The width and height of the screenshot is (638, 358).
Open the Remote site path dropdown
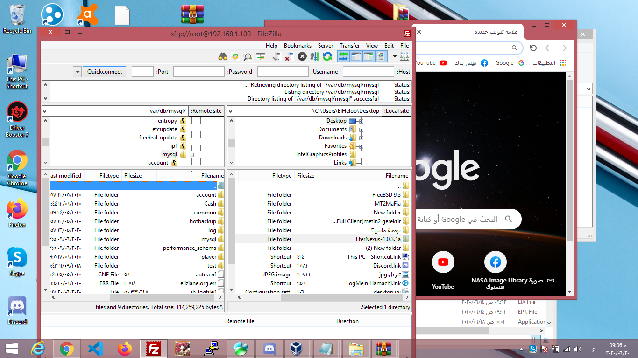pyautogui.click(x=45, y=111)
